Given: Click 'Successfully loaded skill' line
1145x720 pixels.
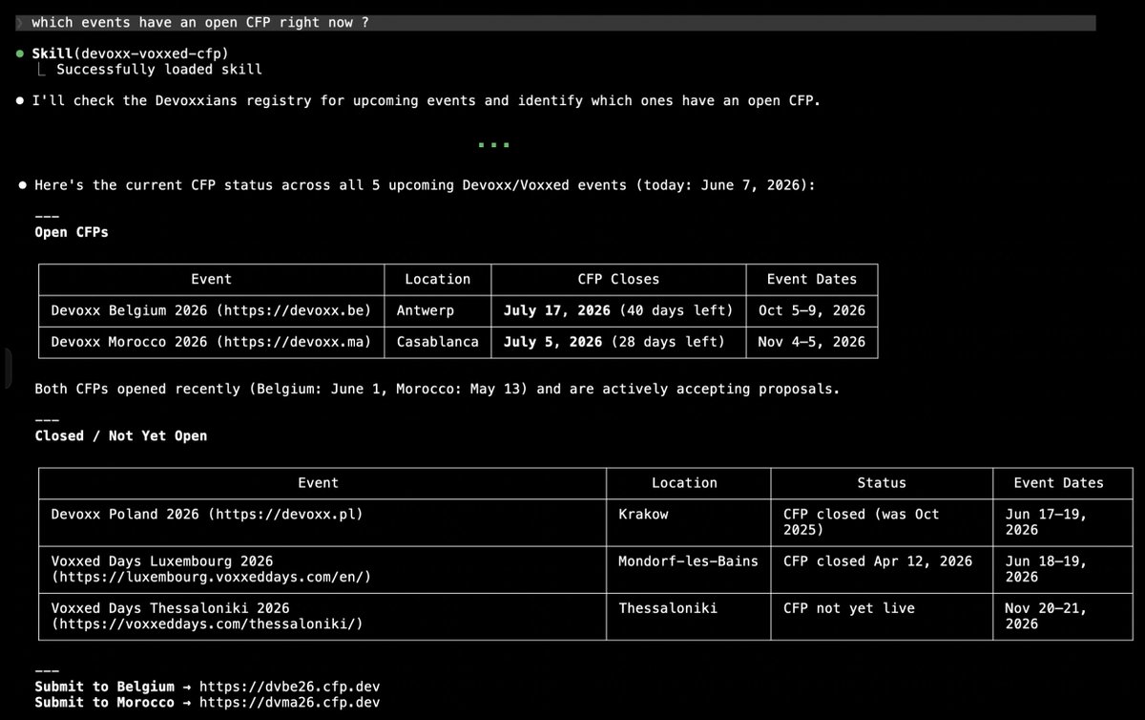Looking at the screenshot, I should pos(158,70).
